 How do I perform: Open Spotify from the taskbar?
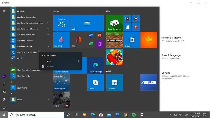coord(134,115)
